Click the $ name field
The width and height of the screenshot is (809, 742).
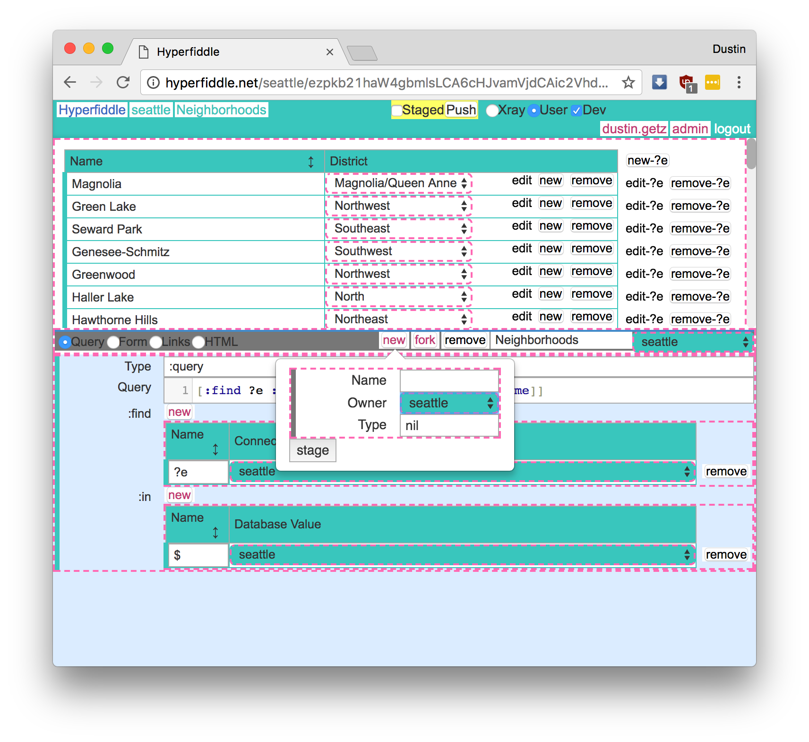pyautogui.click(x=198, y=555)
